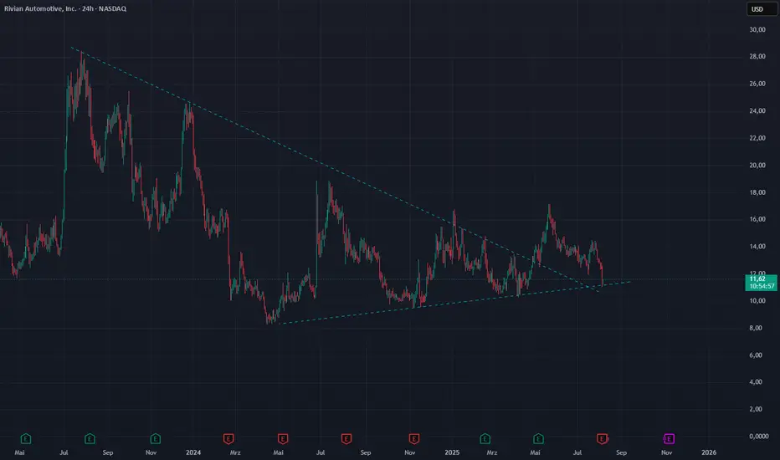Click the 2024 label on the time axis
The width and height of the screenshot is (780, 460).
click(x=193, y=452)
